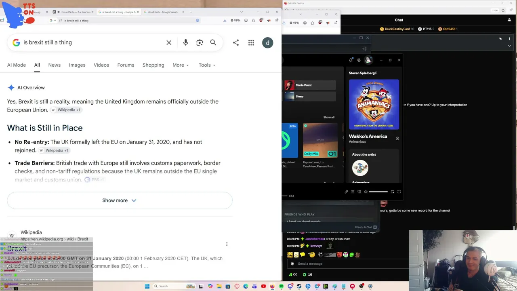Image resolution: width=517 pixels, height=291 pixels.
Task: Open chat gift leaderboard icon
Action: [x=509, y=20]
